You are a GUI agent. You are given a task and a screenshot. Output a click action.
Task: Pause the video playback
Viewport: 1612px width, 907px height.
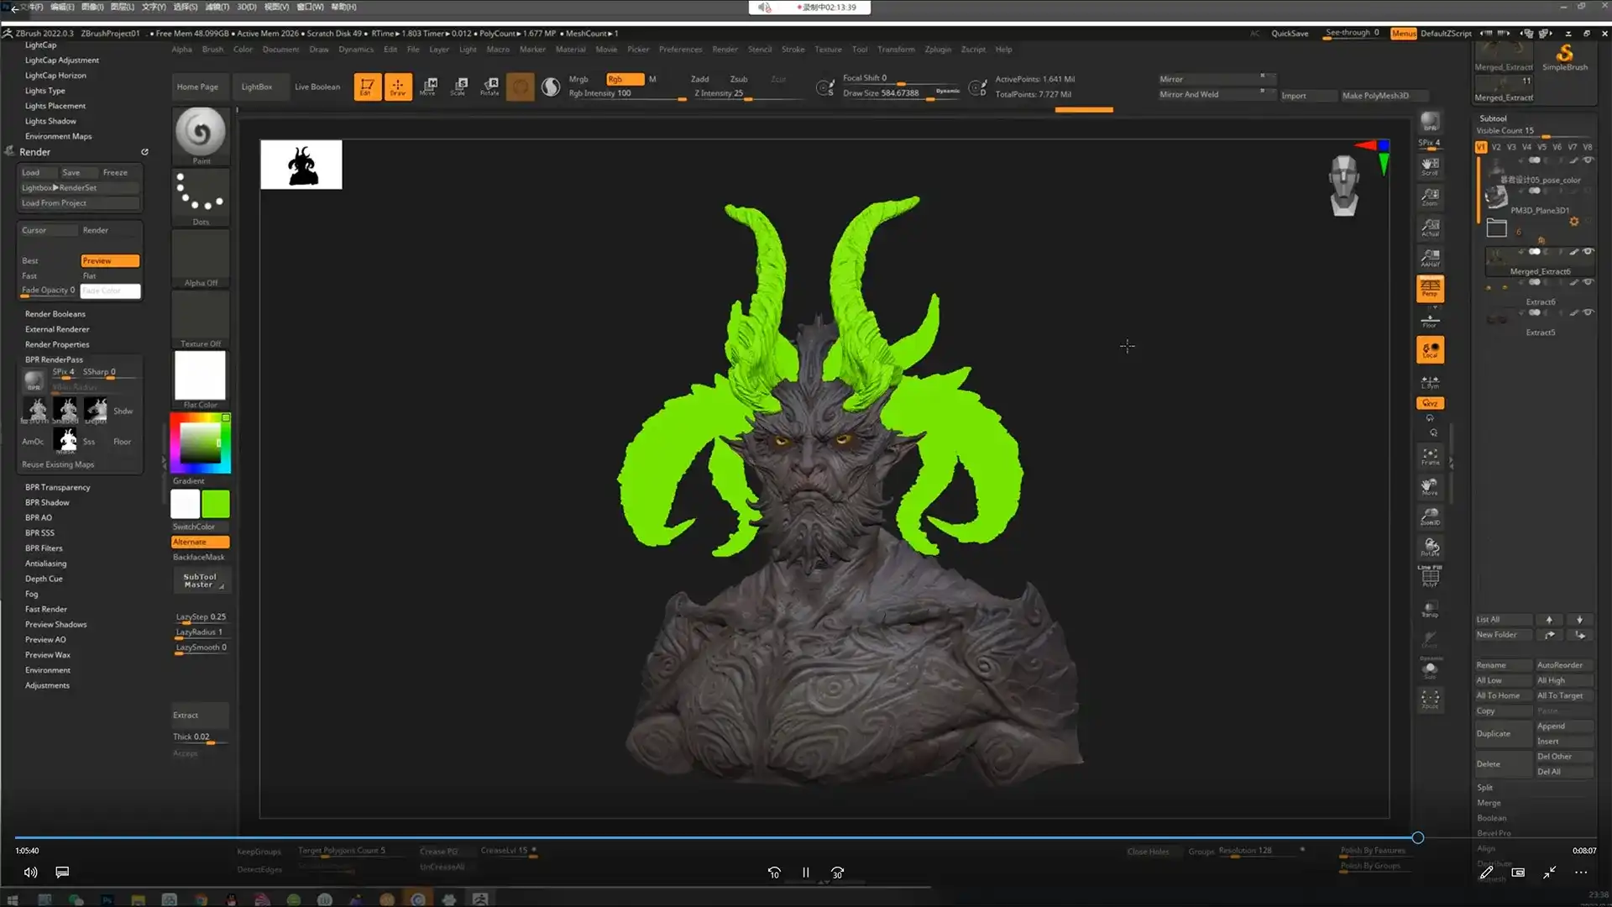pyautogui.click(x=806, y=873)
